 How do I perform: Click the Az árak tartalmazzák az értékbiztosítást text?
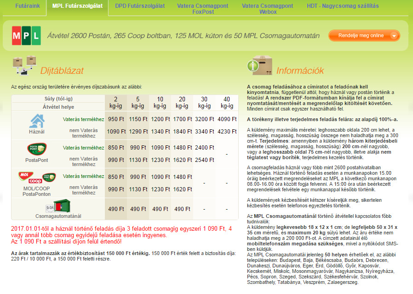point(80,253)
